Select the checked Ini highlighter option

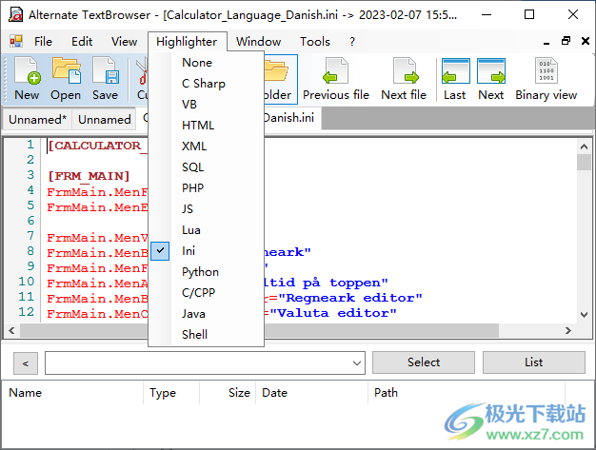(206, 251)
